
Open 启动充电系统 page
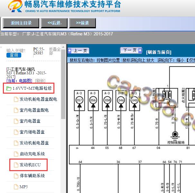pyautogui.click(x=32, y=154)
